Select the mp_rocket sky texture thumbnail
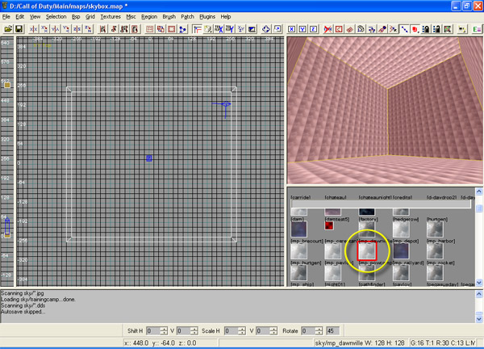The height and width of the screenshot is (349, 484). point(435,273)
